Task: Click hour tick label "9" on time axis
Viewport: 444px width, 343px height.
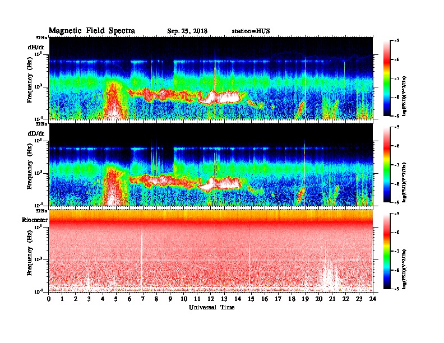Action: point(170,299)
